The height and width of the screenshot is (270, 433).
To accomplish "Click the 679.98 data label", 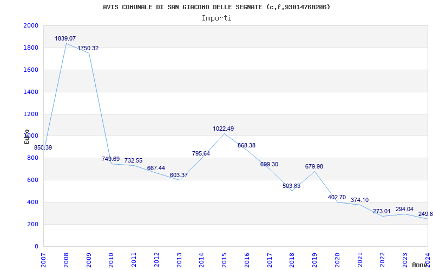I will [x=314, y=167].
